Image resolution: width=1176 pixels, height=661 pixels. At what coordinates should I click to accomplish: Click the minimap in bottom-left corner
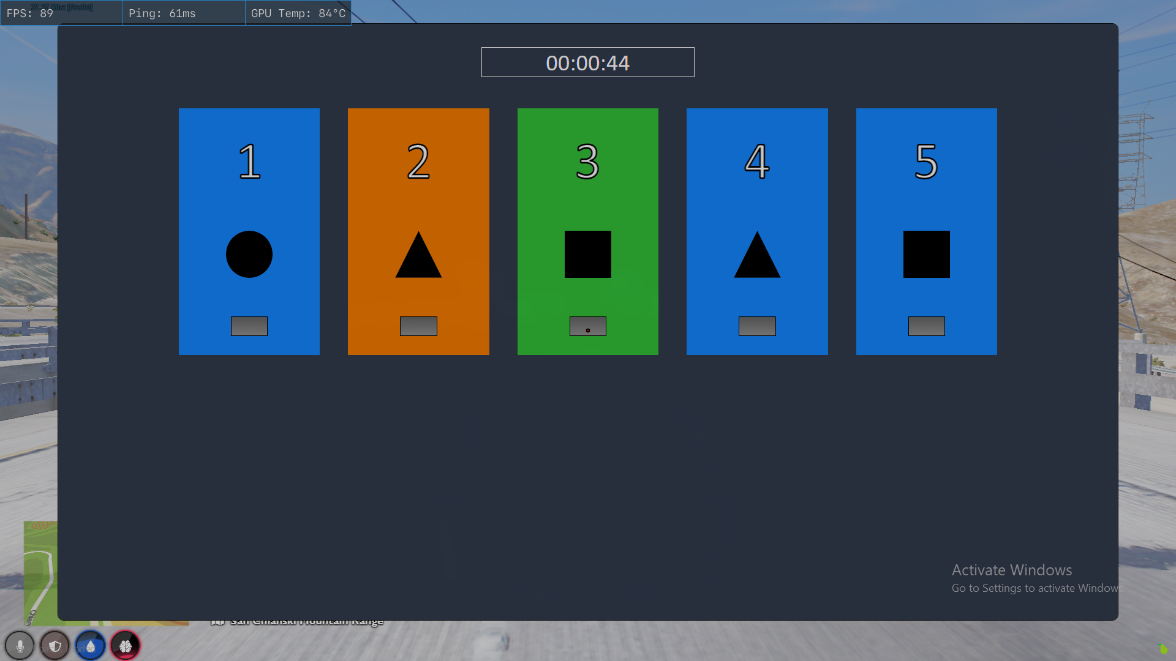40,572
